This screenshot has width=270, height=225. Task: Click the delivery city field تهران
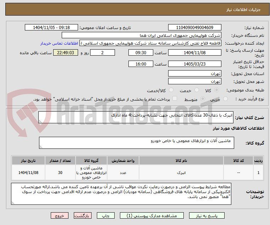click(194, 81)
